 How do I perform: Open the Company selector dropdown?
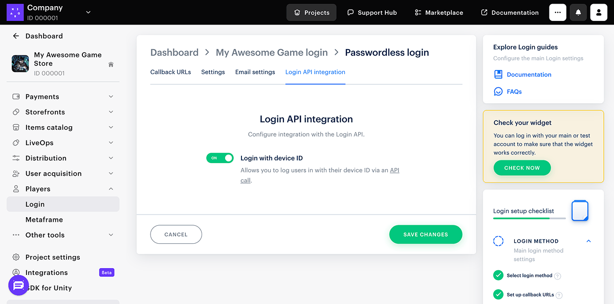(88, 12)
